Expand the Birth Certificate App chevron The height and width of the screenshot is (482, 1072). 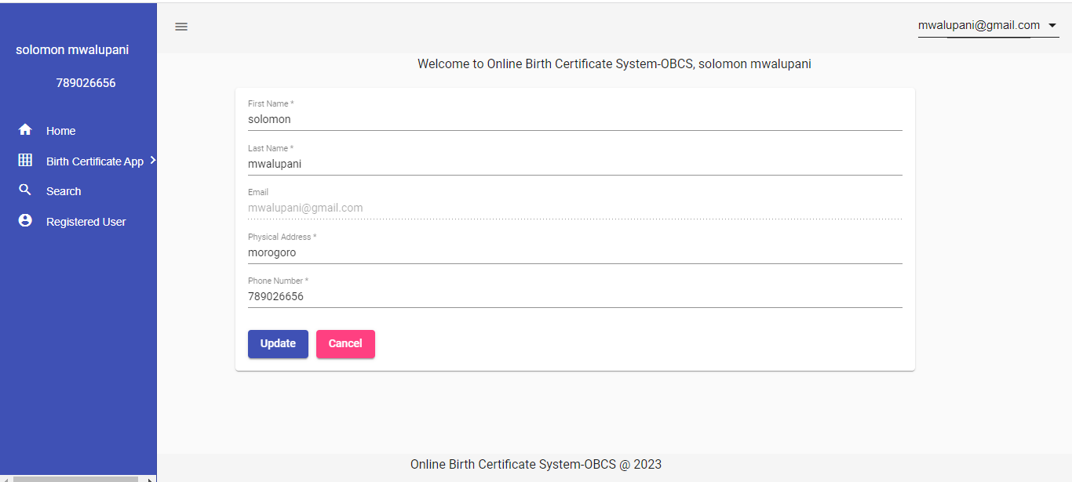click(152, 160)
